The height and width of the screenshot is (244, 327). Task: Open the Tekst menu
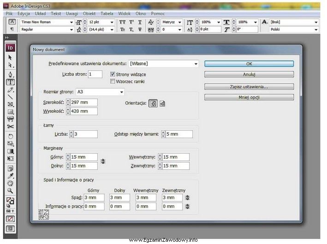tap(56, 14)
